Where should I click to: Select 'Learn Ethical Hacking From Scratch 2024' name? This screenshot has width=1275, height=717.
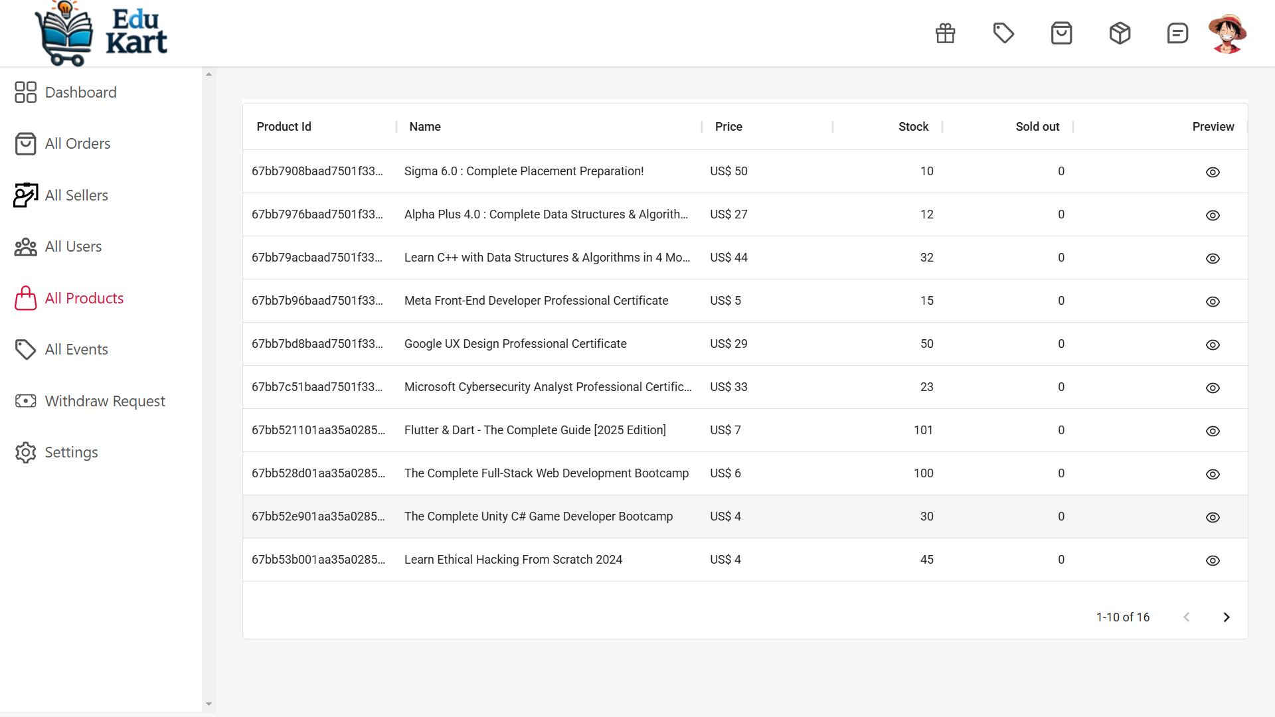[513, 560]
